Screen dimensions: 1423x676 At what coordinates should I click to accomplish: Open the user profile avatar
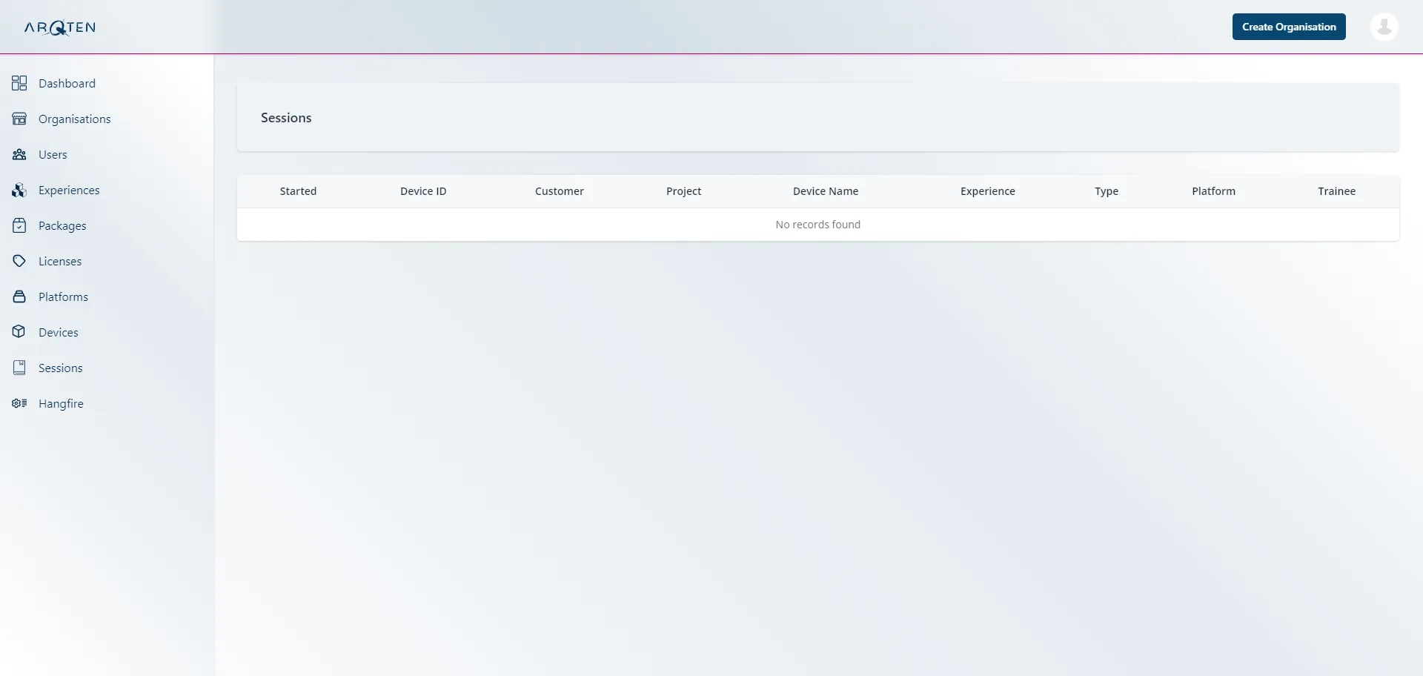point(1384,27)
